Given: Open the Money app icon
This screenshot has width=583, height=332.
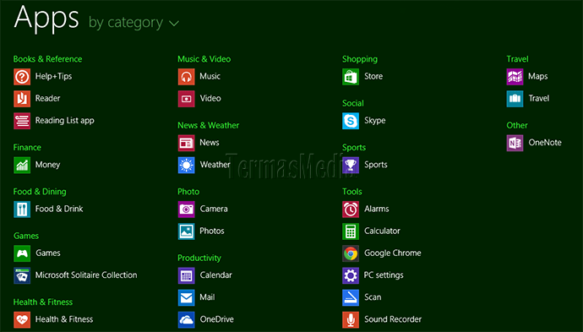Looking at the screenshot, I should pyautogui.click(x=22, y=166).
